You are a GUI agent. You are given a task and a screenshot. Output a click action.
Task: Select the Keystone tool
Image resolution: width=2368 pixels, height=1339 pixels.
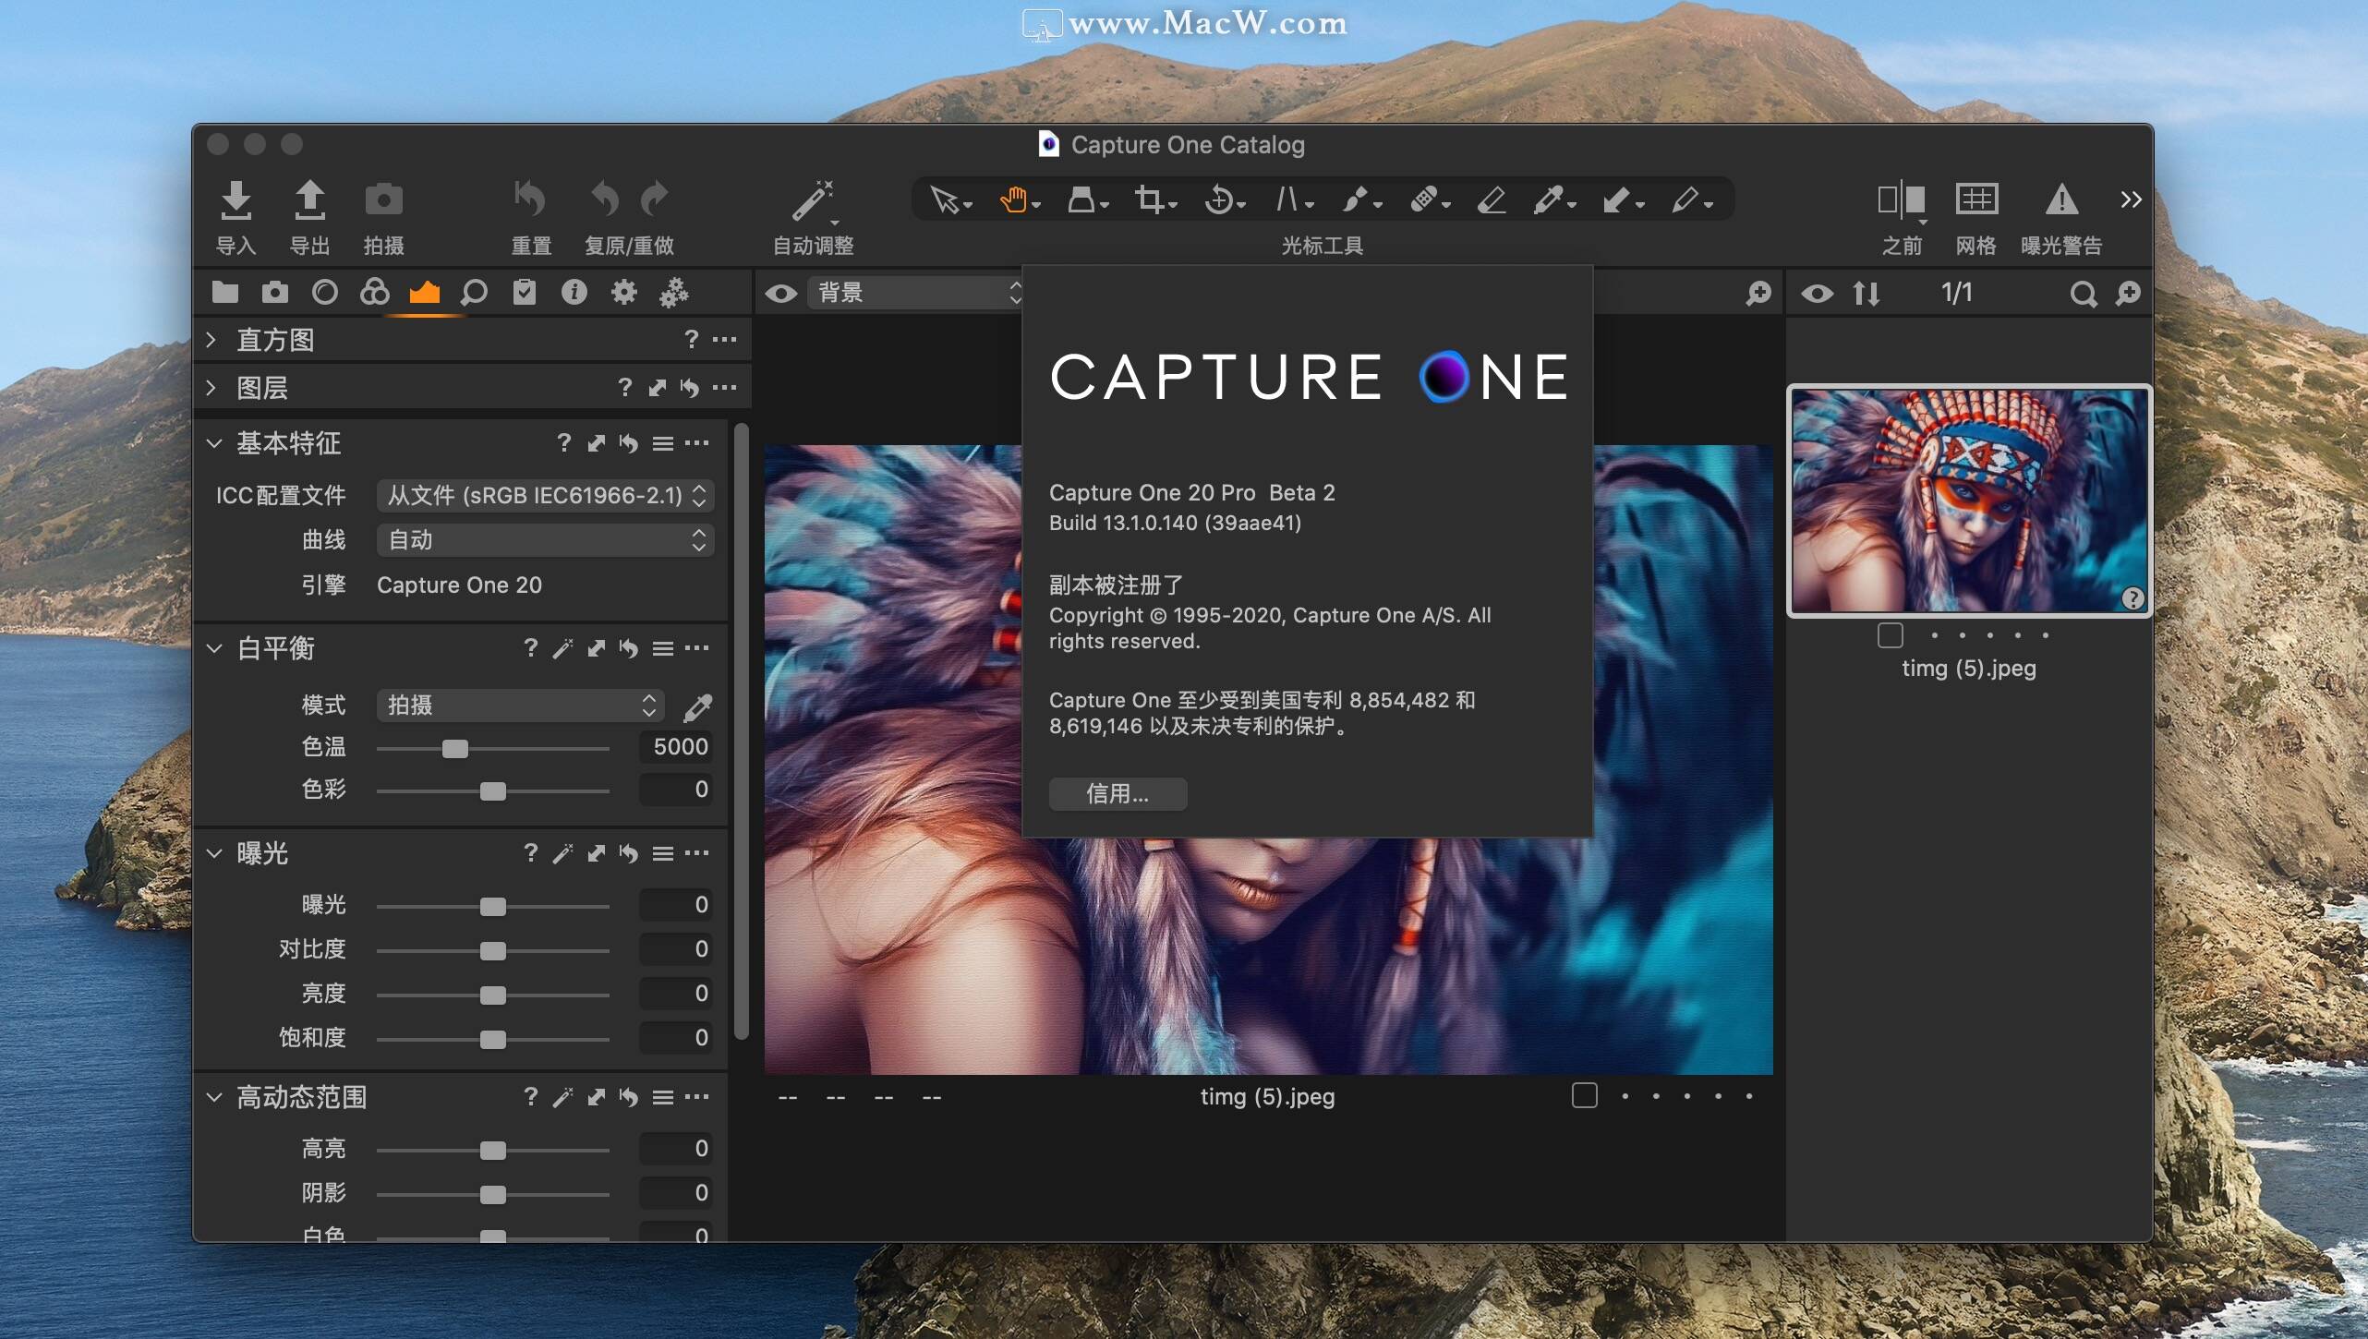pos(1287,199)
